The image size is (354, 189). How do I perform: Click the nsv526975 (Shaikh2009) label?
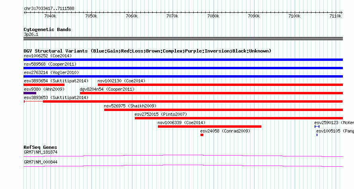(130, 106)
